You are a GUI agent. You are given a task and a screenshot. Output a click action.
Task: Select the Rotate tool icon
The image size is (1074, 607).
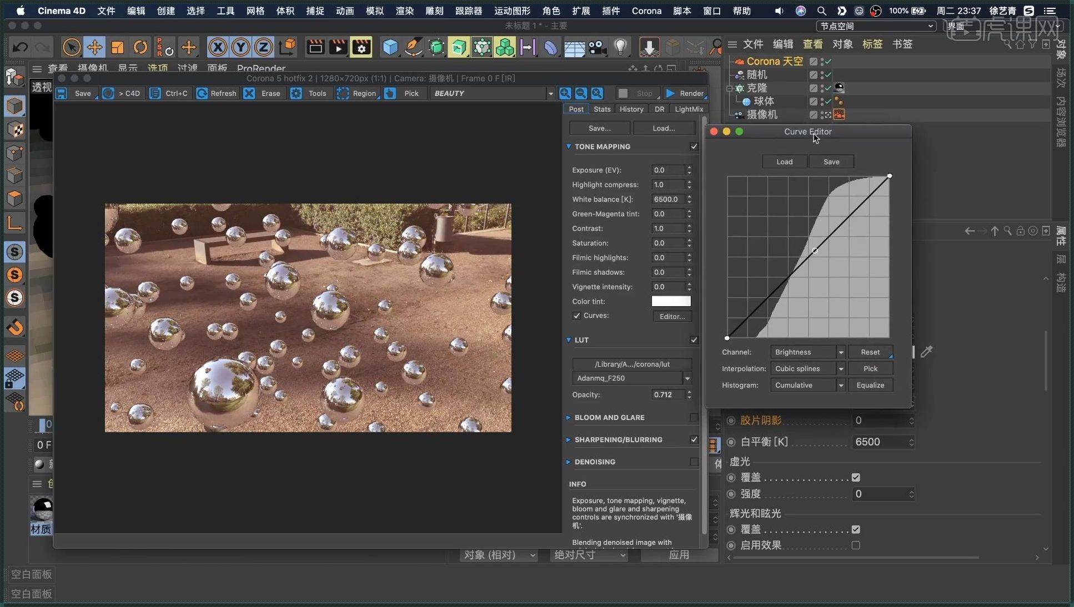coord(141,48)
